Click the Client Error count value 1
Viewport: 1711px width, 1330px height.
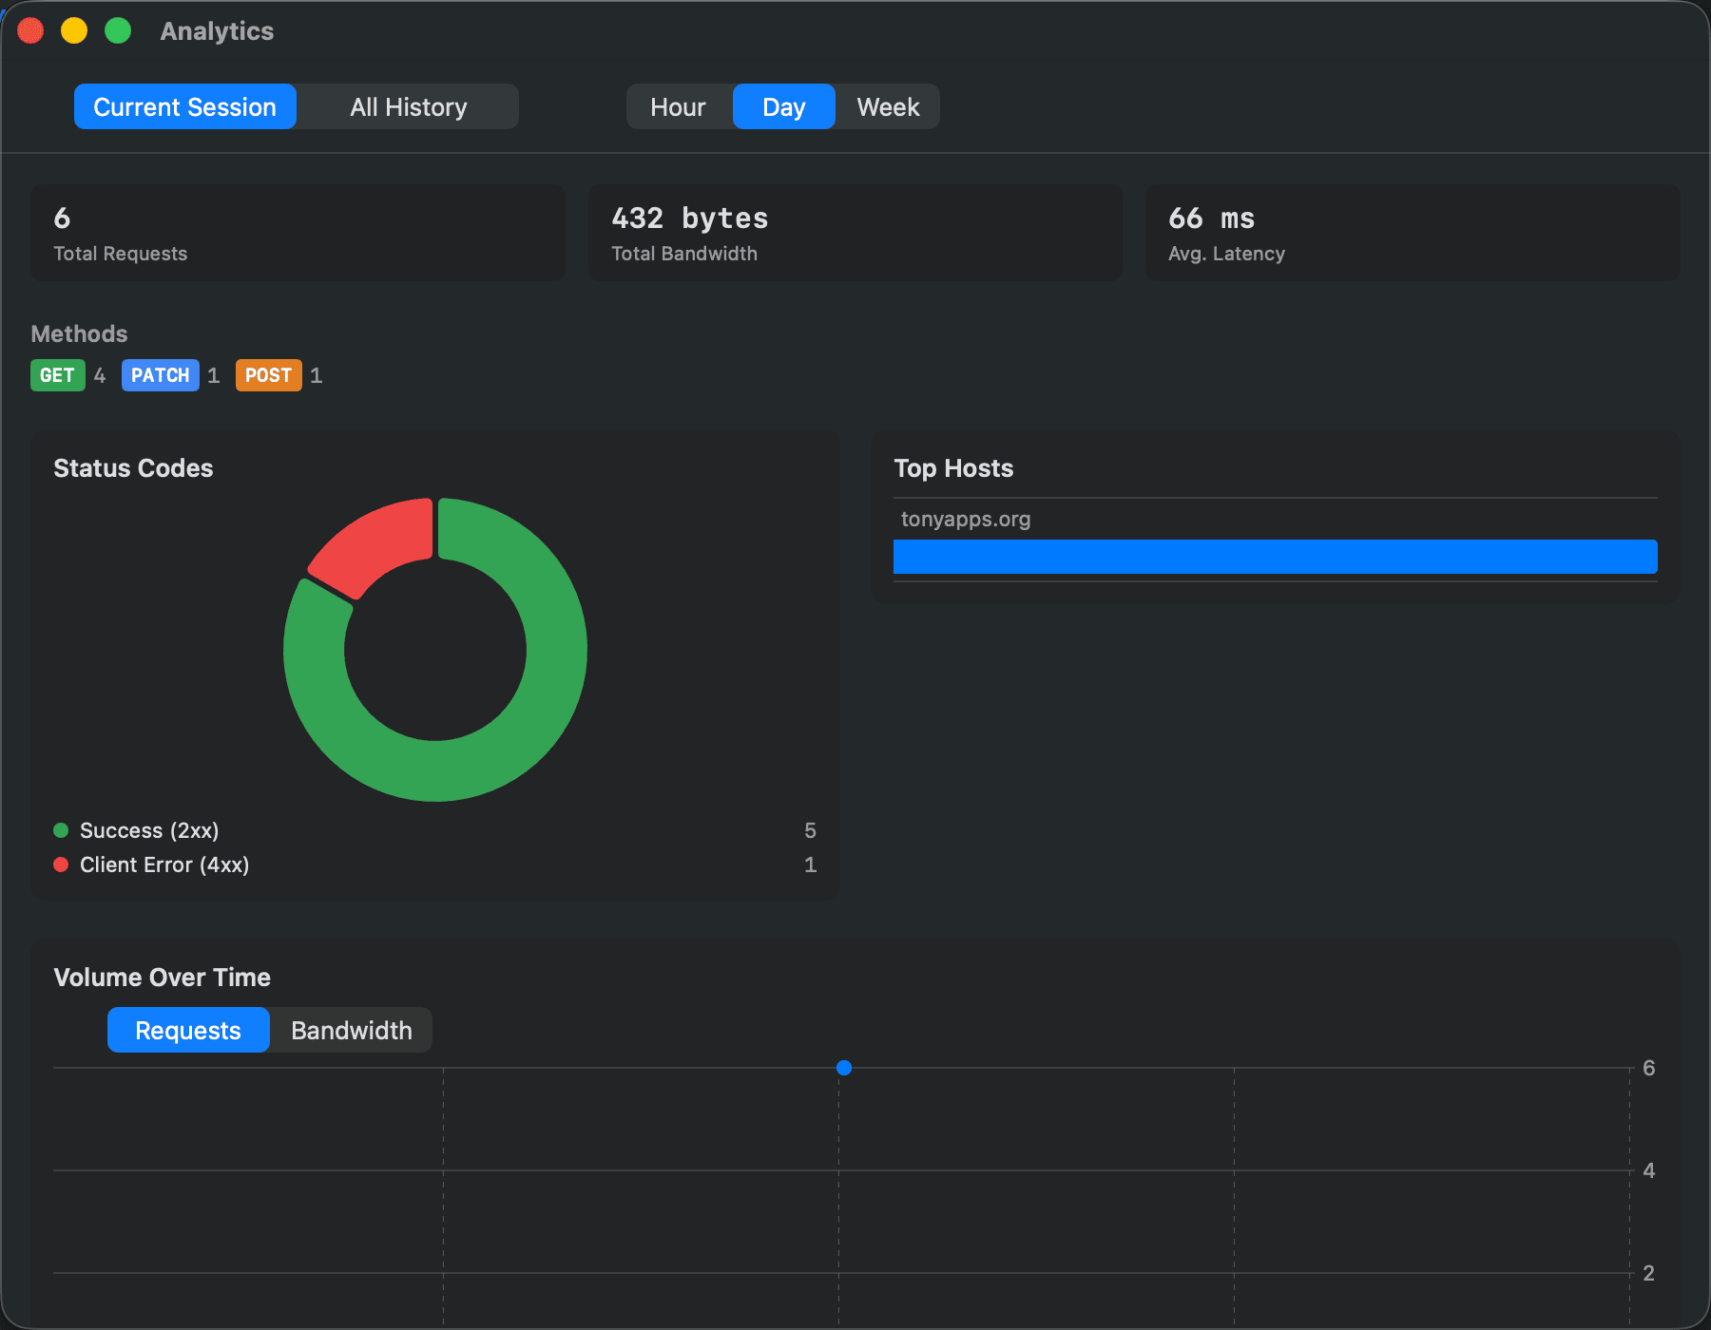pyautogui.click(x=810, y=864)
